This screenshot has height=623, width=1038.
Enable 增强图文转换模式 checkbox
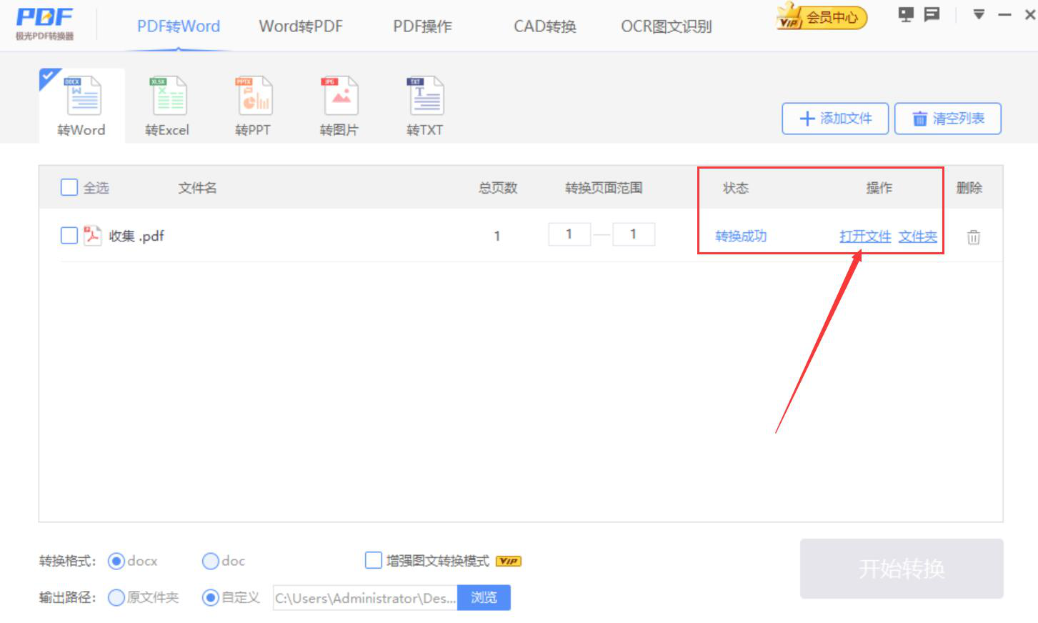tap(374, 560)
